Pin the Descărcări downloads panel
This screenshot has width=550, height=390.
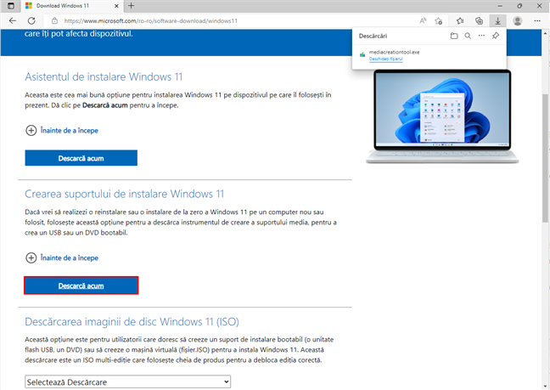[496, 36]
